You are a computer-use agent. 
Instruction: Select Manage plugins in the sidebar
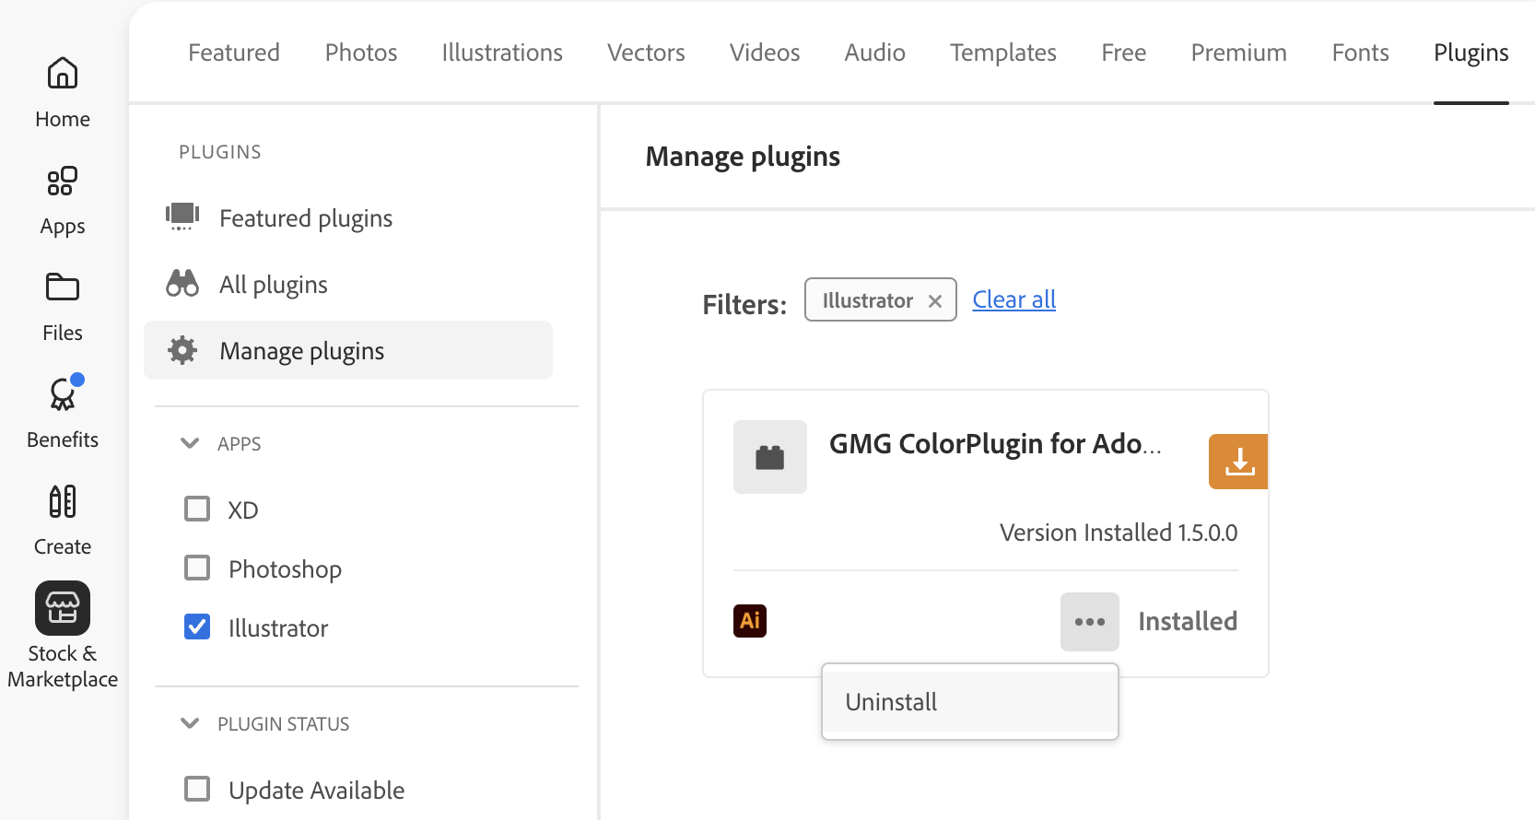348,350
